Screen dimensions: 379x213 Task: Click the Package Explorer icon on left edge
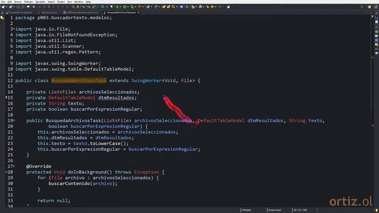2,18
